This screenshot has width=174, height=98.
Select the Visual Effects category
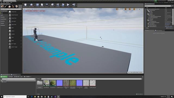(3, 19)
